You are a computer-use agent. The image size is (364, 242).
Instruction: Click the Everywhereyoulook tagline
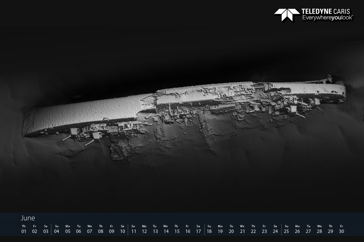pos(328,18)
